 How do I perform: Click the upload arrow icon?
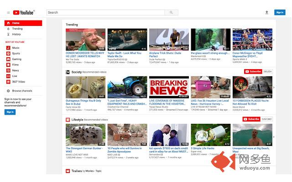[x=266, y=12]
